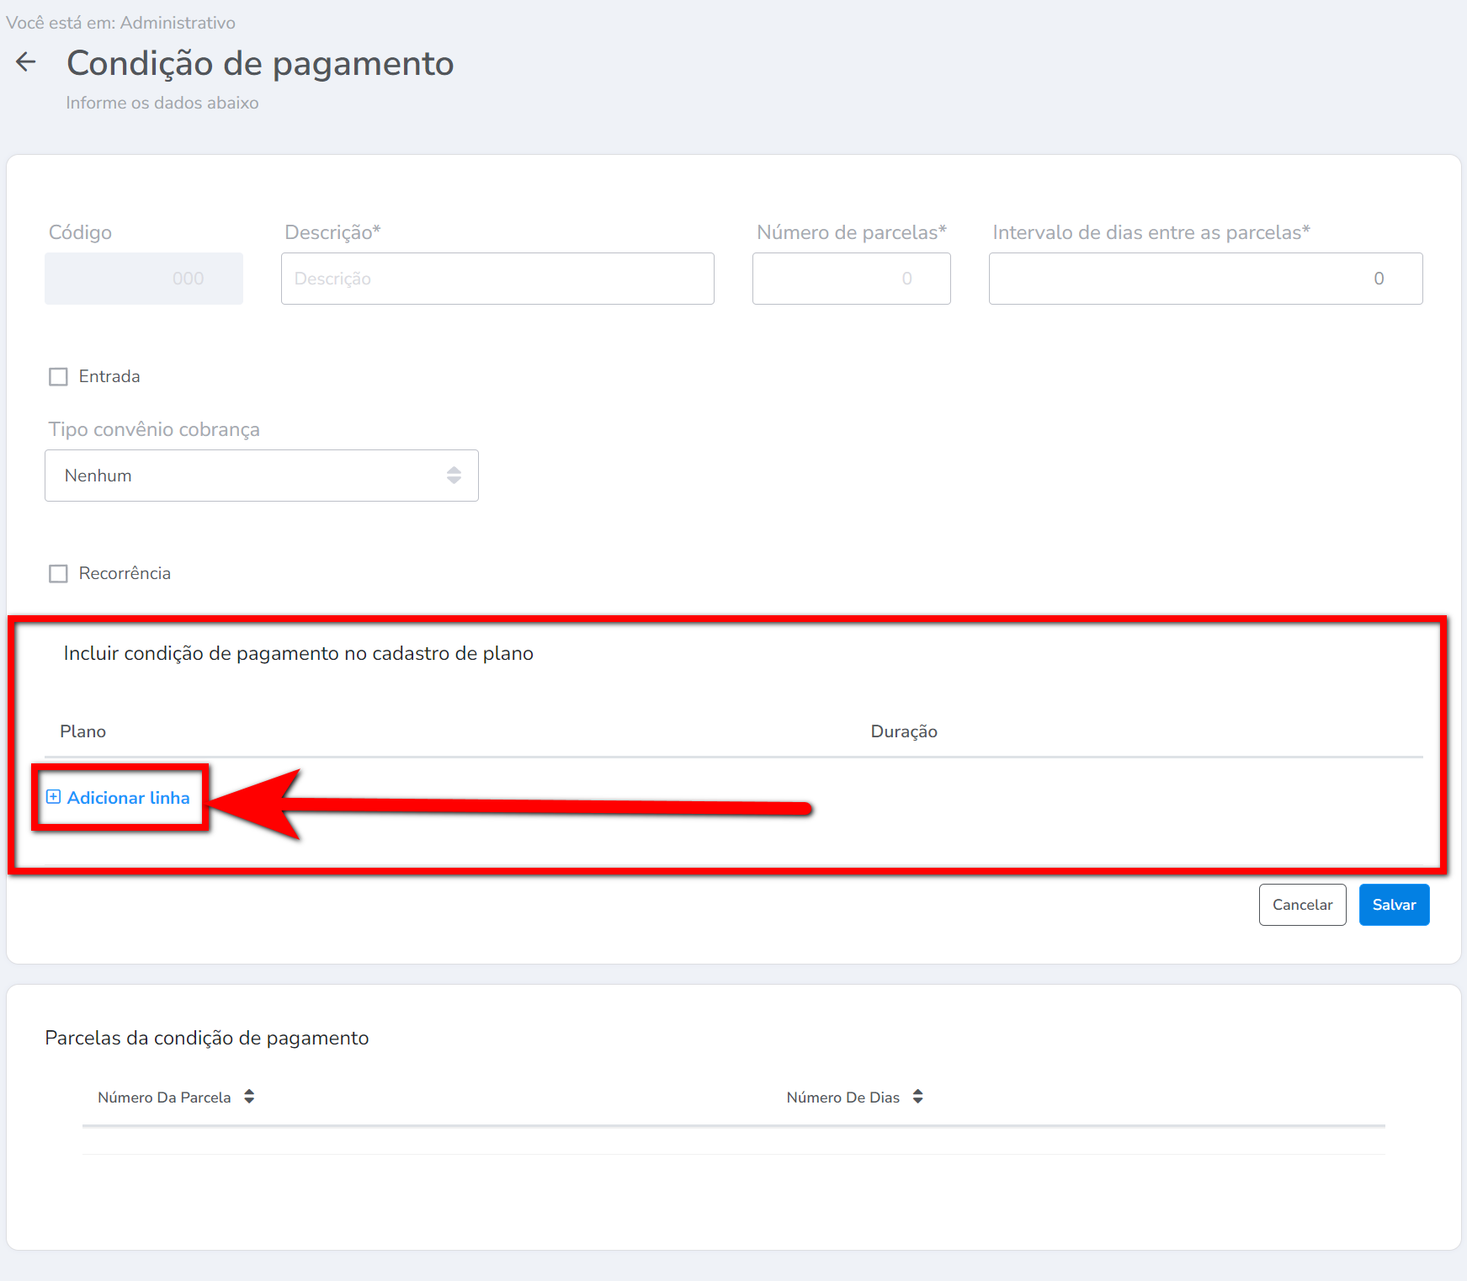Open the Tipo convênio cobrança dropdown
Viewport: 1467px width, 1281px height.
[261, 476]
